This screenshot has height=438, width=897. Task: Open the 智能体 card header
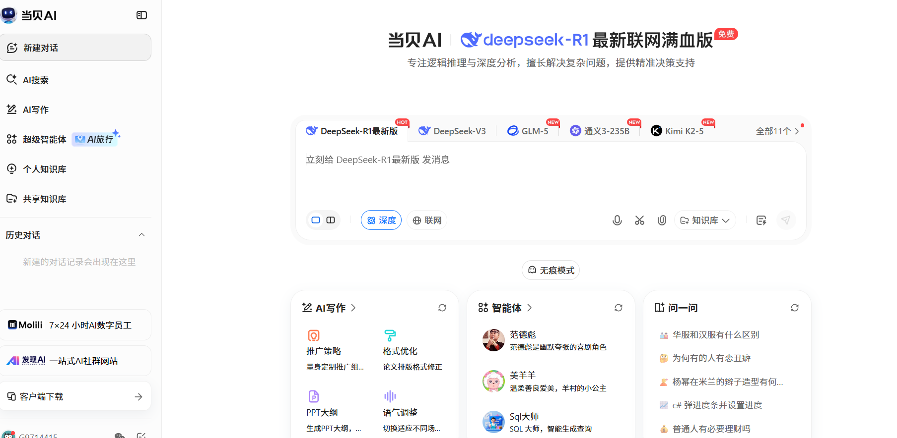click(x=505, y=308)
